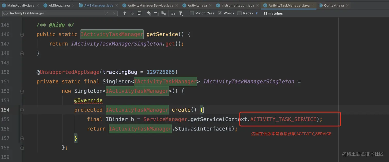Viewport: 389px width, 162px height.
Task: Collapse getService method at line 146
Action: pyautogui.click(x=22, y=34)
